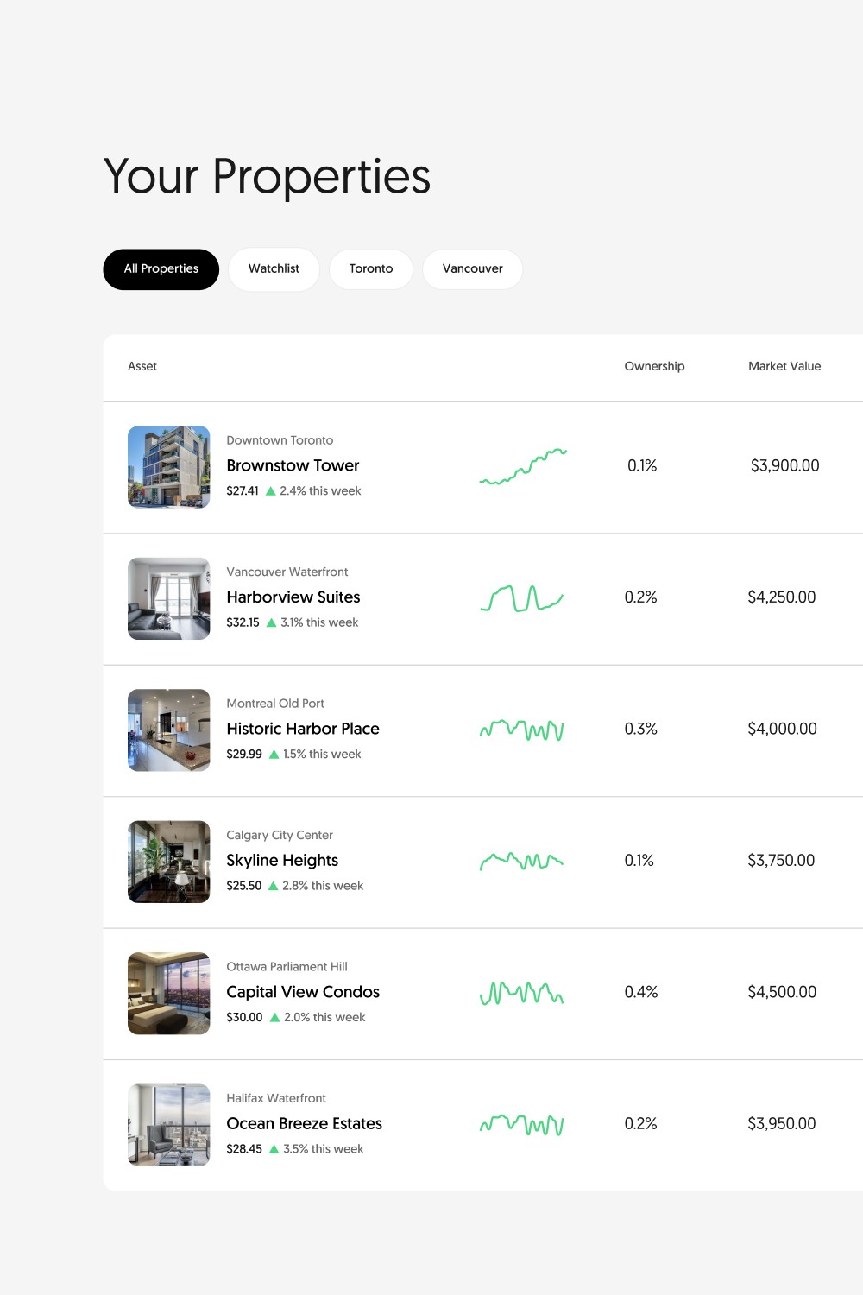
Task: Open the Brownstow Tower property name
Action: tap(293, 465)
